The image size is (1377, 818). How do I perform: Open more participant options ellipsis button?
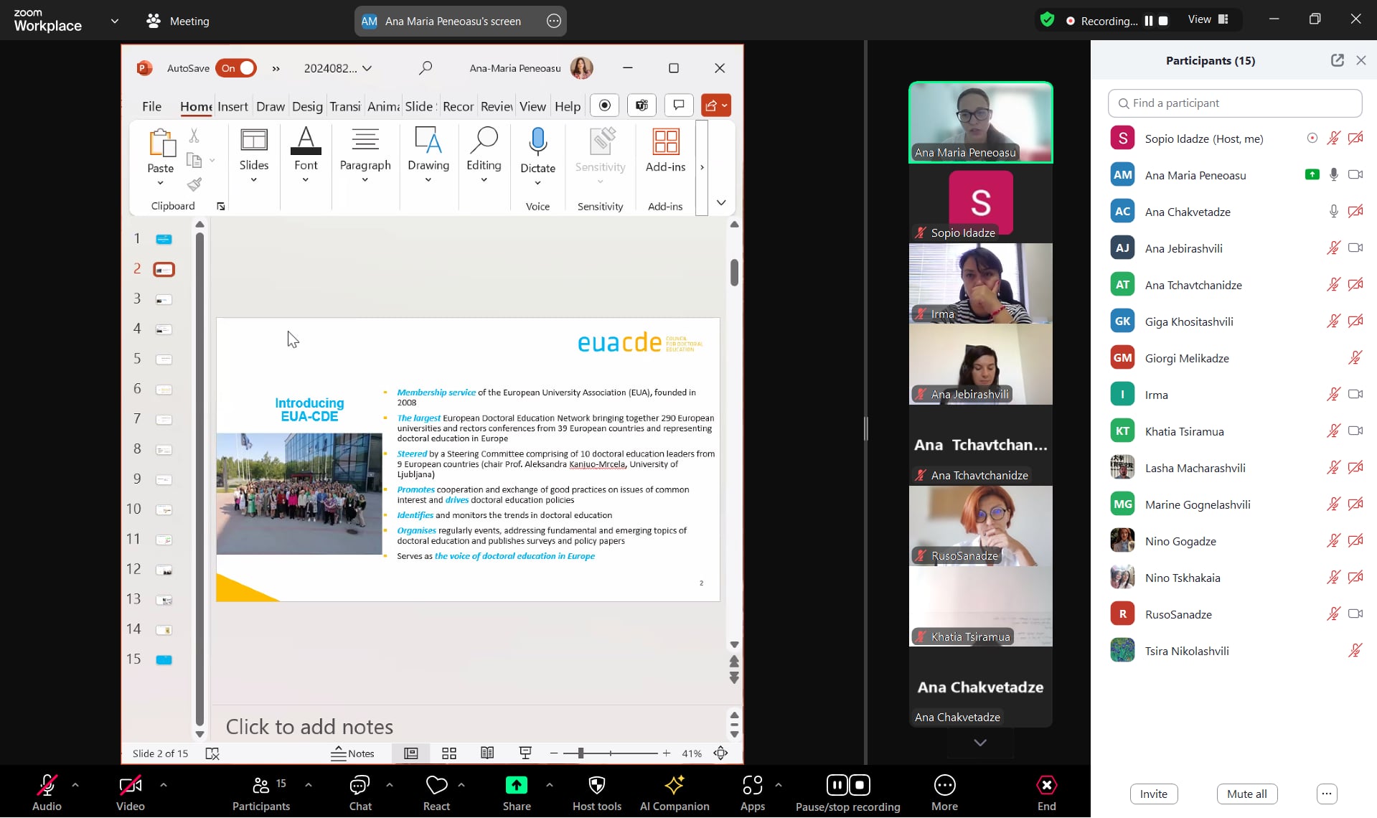(1327, 794)
